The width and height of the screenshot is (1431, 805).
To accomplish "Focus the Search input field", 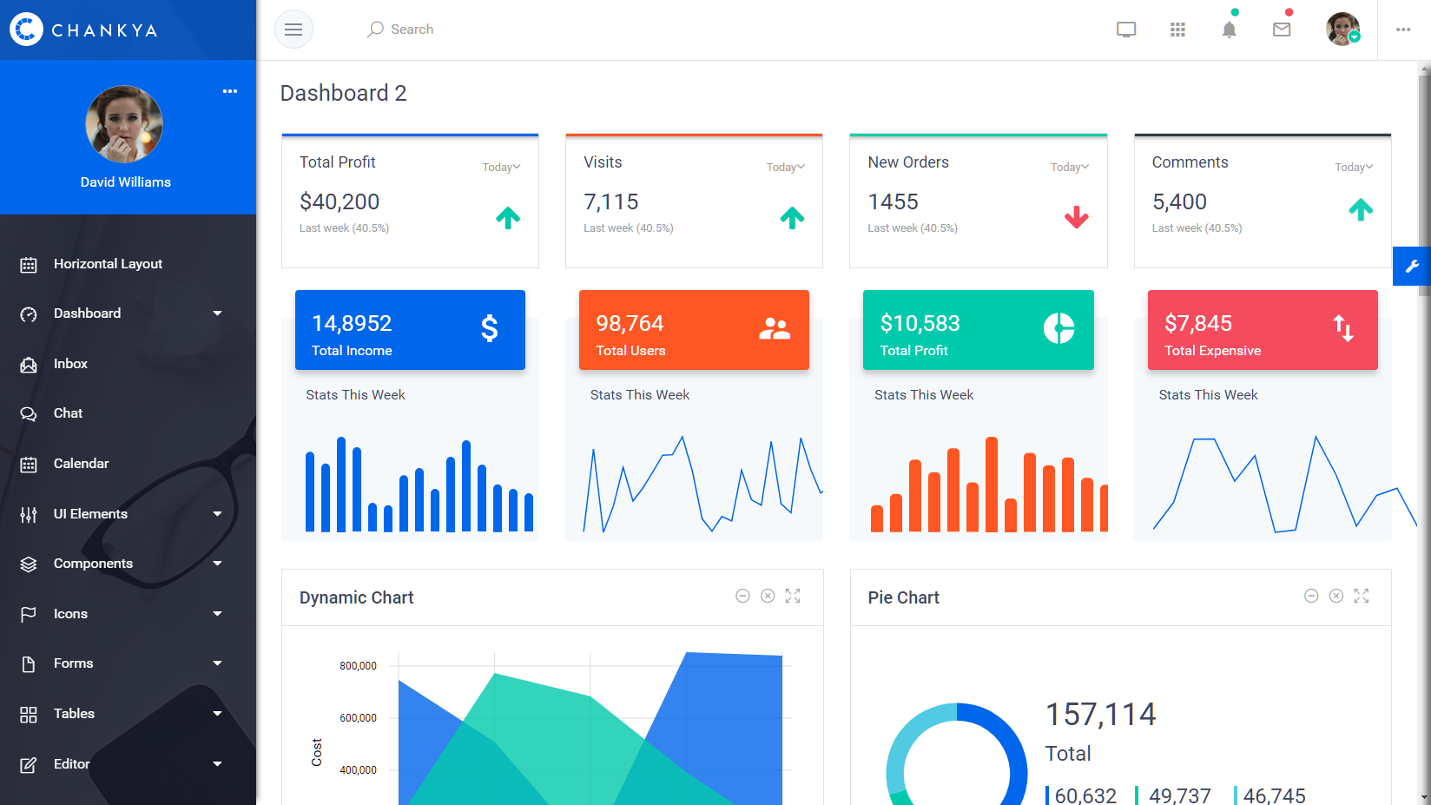I will 412,30.
